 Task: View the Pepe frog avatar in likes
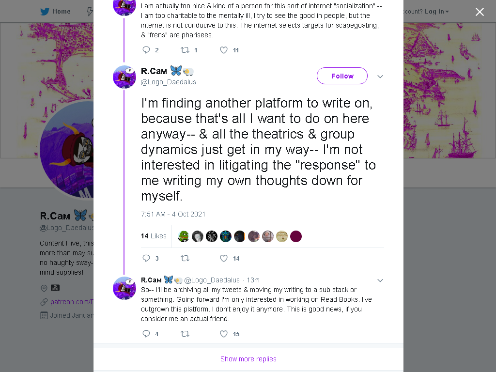[184, 236]
